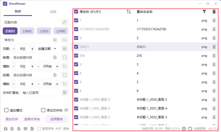This screenshot has height=132, width=221.
Task: Uncheck the checkbox for file 1
Action: [x=76, y=21]
